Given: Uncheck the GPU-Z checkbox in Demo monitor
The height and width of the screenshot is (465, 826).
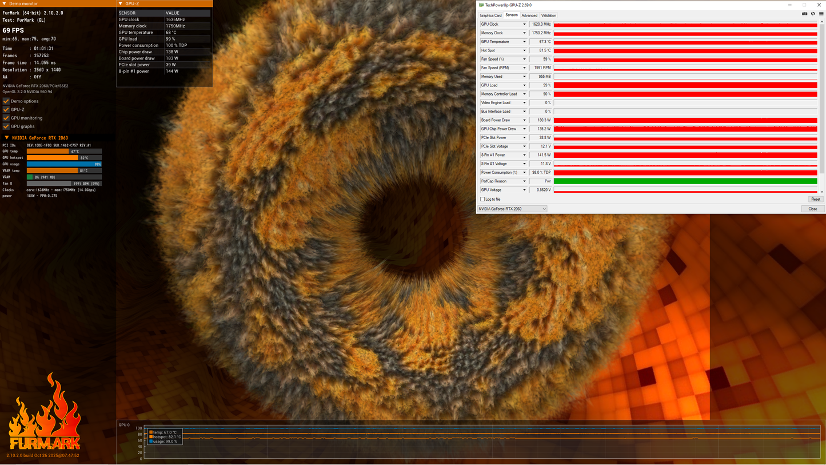Looking at the screenshot, I should [6, 109].
